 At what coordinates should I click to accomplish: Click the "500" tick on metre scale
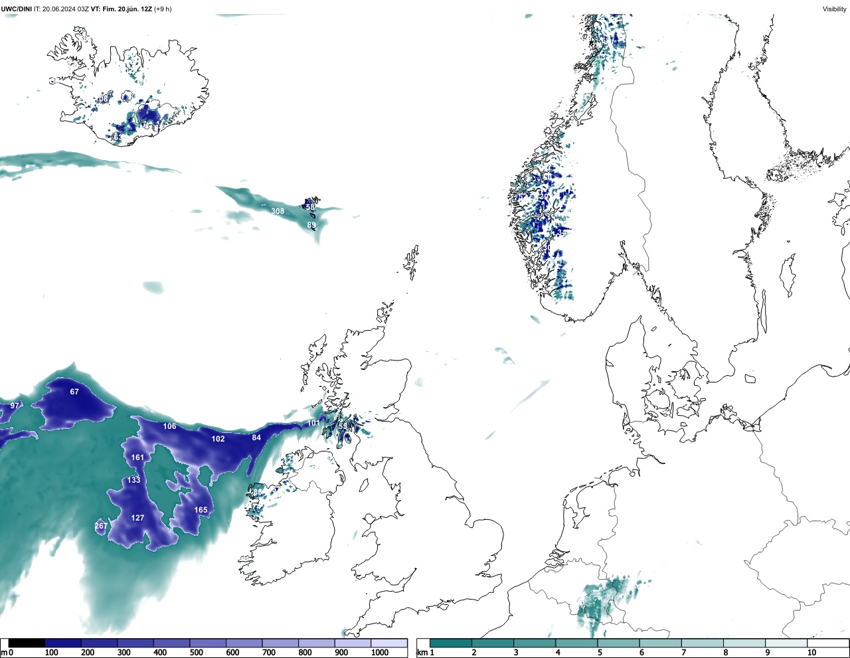click(196, 653)
